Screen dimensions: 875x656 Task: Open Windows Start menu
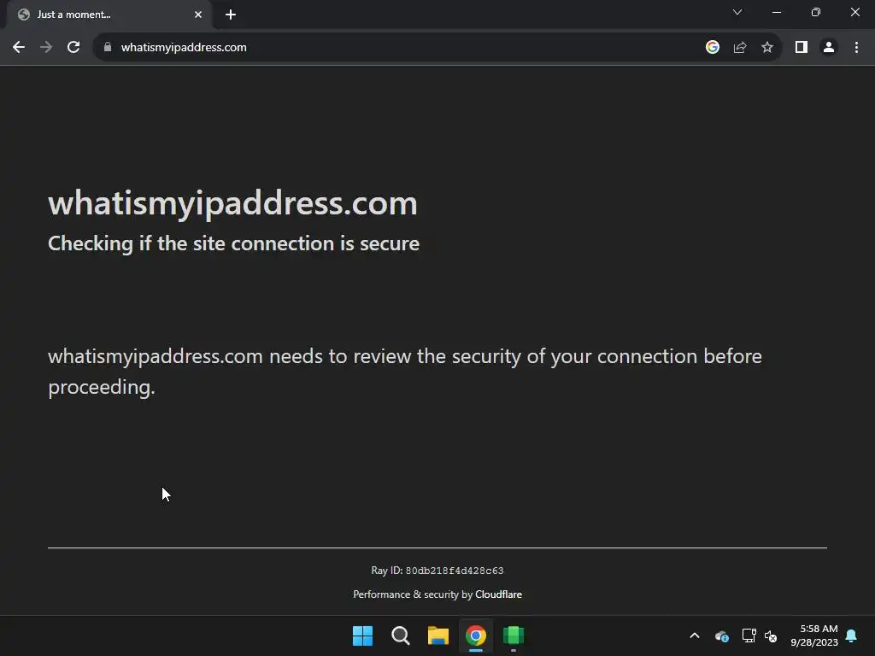click(x=362, y=635)
